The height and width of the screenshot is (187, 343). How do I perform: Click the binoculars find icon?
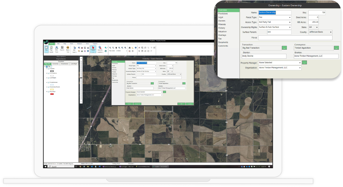pyautogui.click(x=130, y=48)
